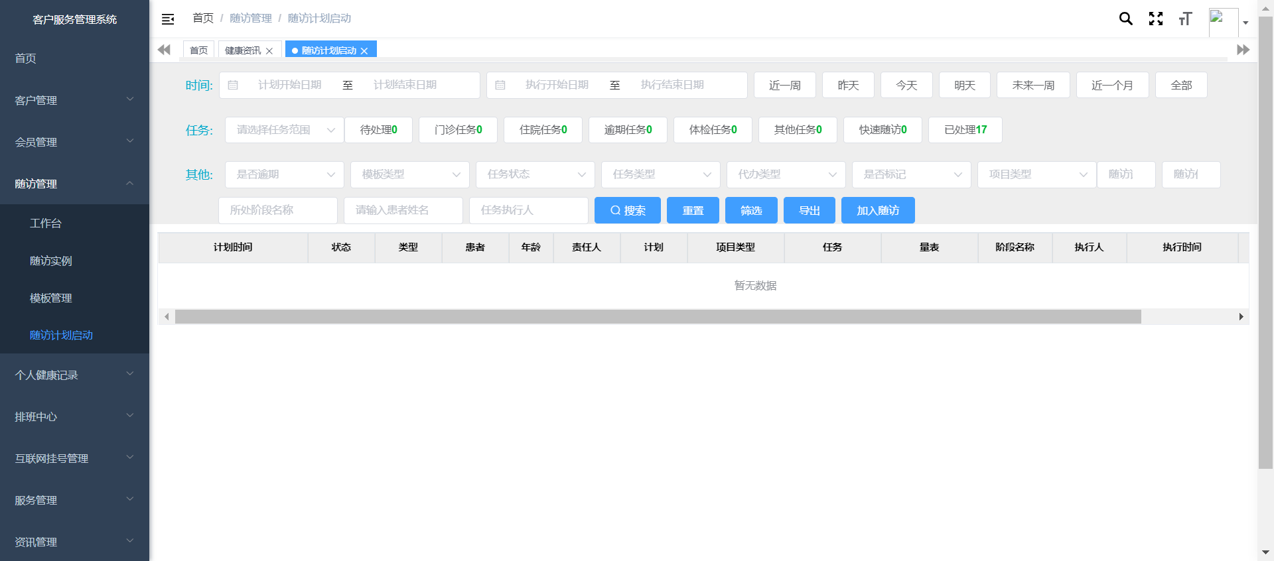The width and height of the screenshot is (1274, 561).
Task: Click the 计划结束日期 date field
Action: tap(405, 85)
